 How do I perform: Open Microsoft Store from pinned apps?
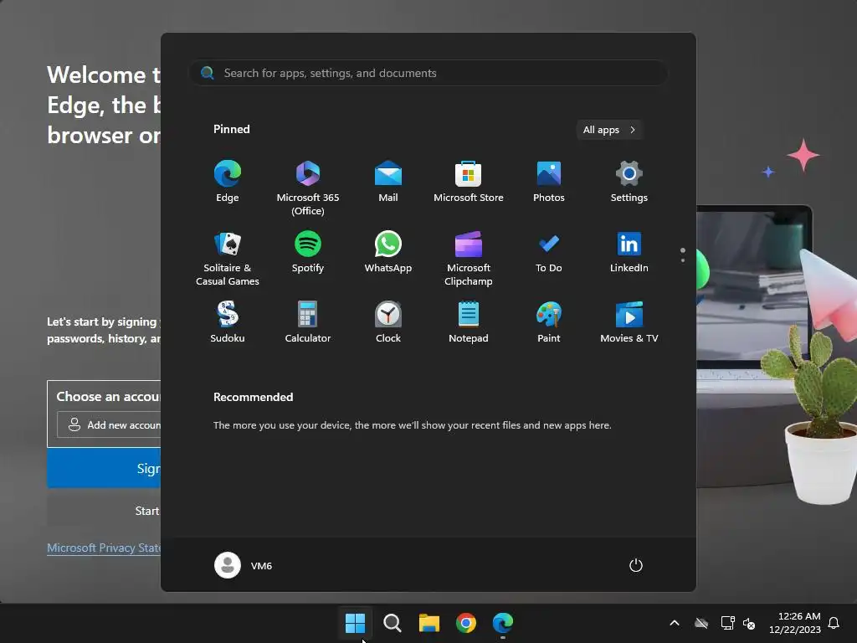coord(469,182)
